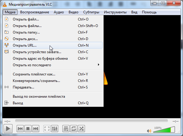
Task: Click the Open file icon beside Открыть файл
Action: pyautogui.click(x=7, y=19)
